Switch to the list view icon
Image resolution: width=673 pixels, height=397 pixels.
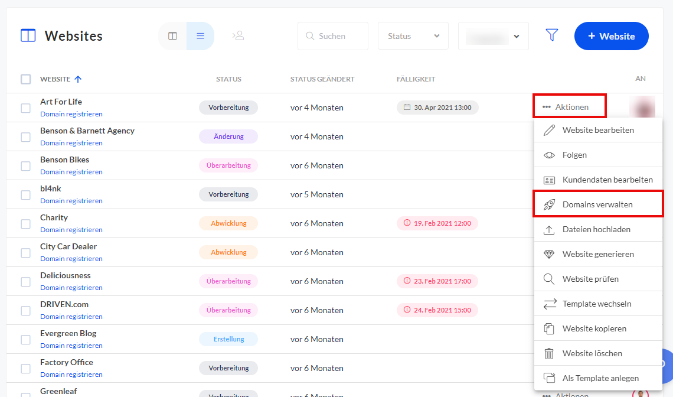coord(200,36)
